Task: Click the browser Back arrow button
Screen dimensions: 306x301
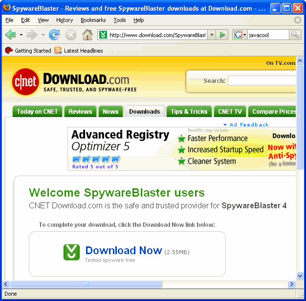Action: tap(11, 35)
